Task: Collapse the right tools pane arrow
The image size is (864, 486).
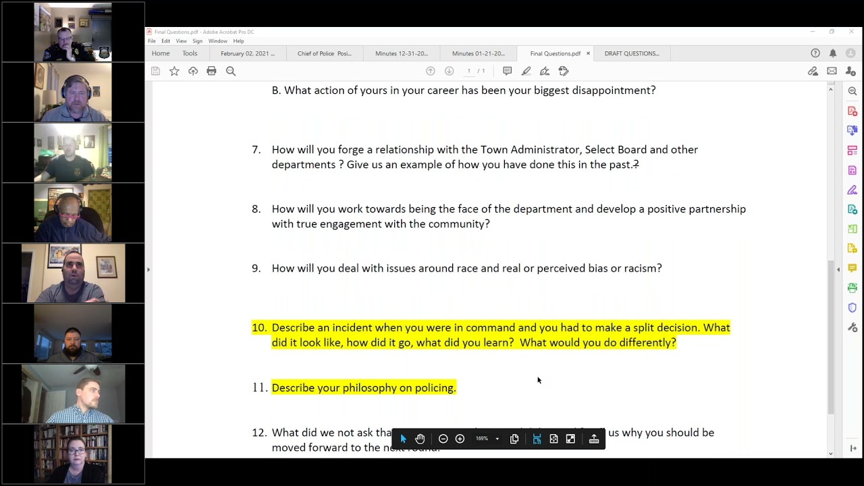Action: (x=838, y=269)
